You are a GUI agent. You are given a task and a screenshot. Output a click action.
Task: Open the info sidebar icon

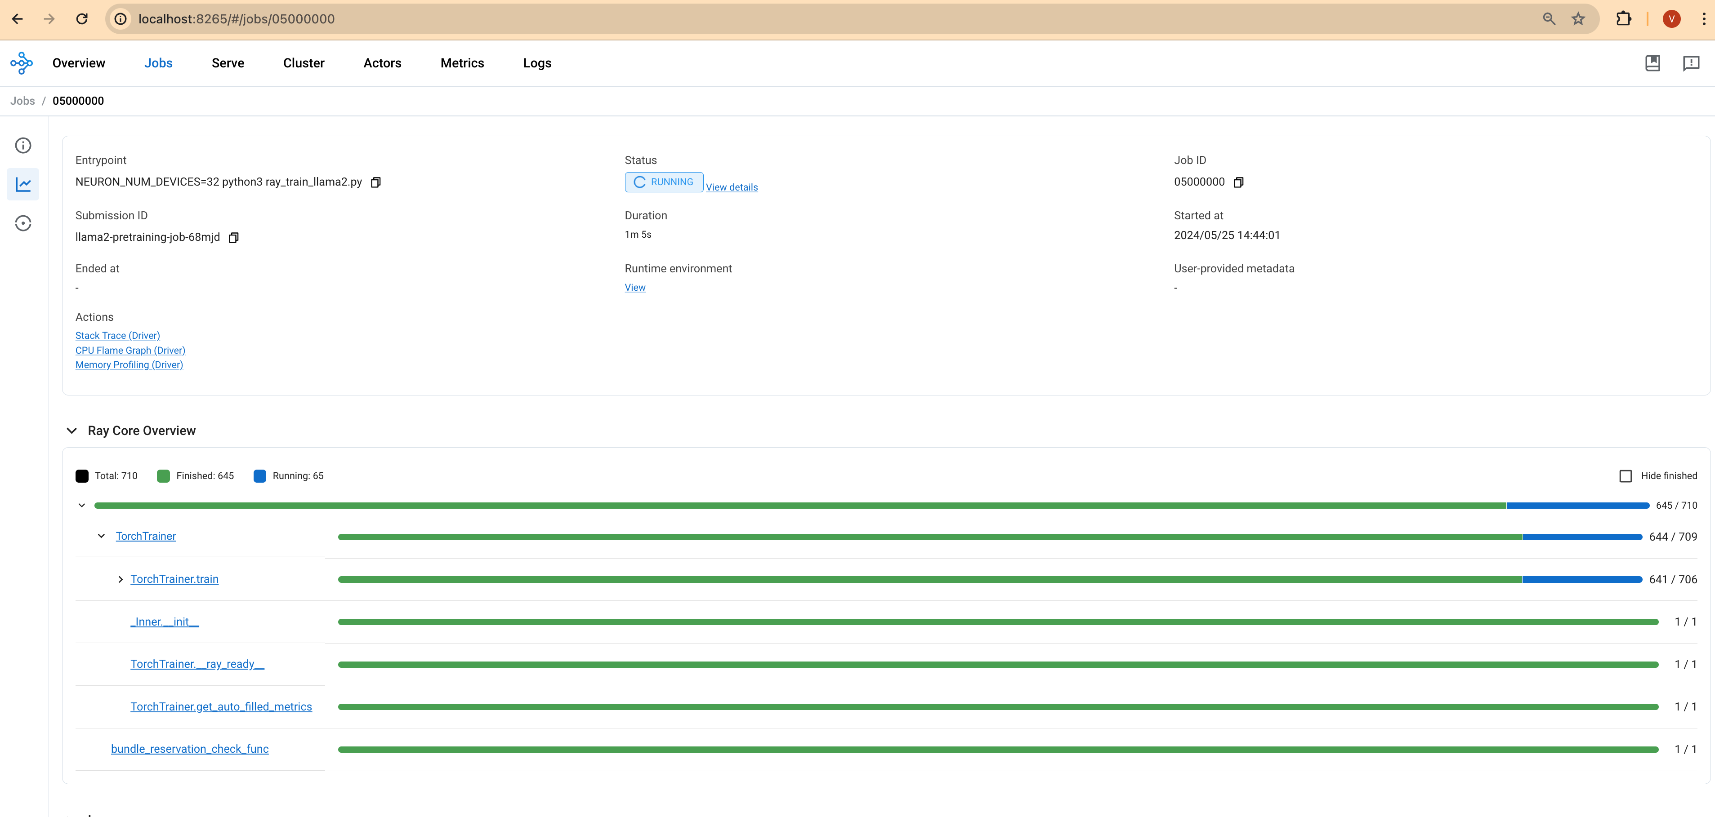[23, 146]
